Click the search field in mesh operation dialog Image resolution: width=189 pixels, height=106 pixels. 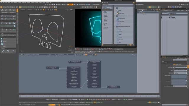click(121, 4)
